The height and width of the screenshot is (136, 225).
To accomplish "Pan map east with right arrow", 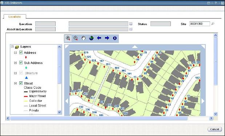I will coord(203,101).
